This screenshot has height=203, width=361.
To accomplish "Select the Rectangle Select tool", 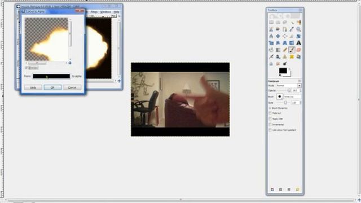I will click(x=271, y=23).
